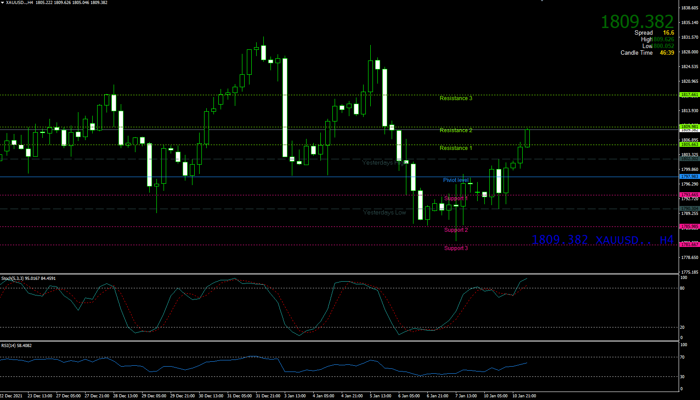This screenshot has width=700, height=400.
Task: Click the chart shift marker at top
Action: click(542, 1)
